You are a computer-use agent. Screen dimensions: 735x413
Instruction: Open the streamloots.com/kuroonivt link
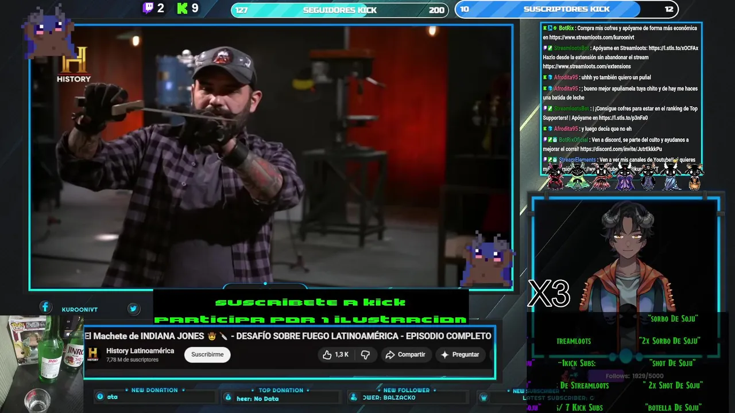click(x=591, y=38)
